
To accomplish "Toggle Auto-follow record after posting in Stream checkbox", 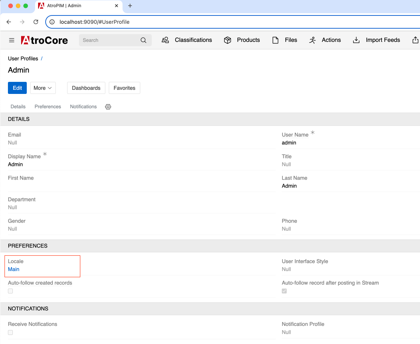I will (x=284, y=291).
